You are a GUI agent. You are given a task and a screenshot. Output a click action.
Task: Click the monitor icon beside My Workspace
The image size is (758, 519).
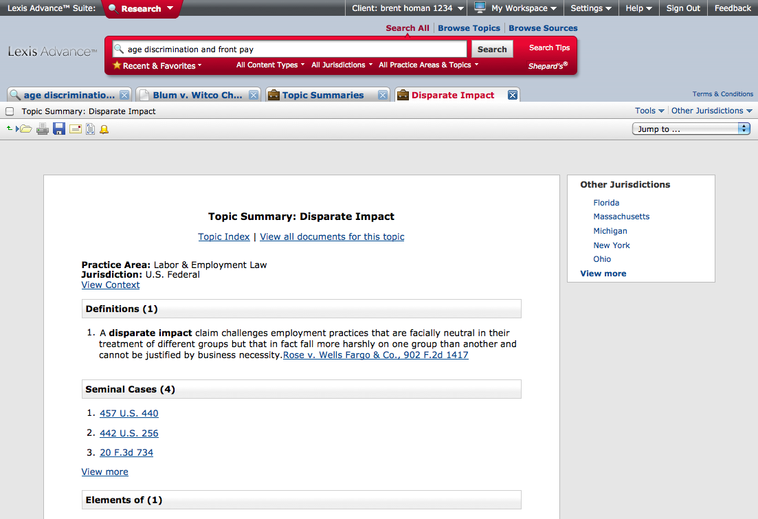480,8
